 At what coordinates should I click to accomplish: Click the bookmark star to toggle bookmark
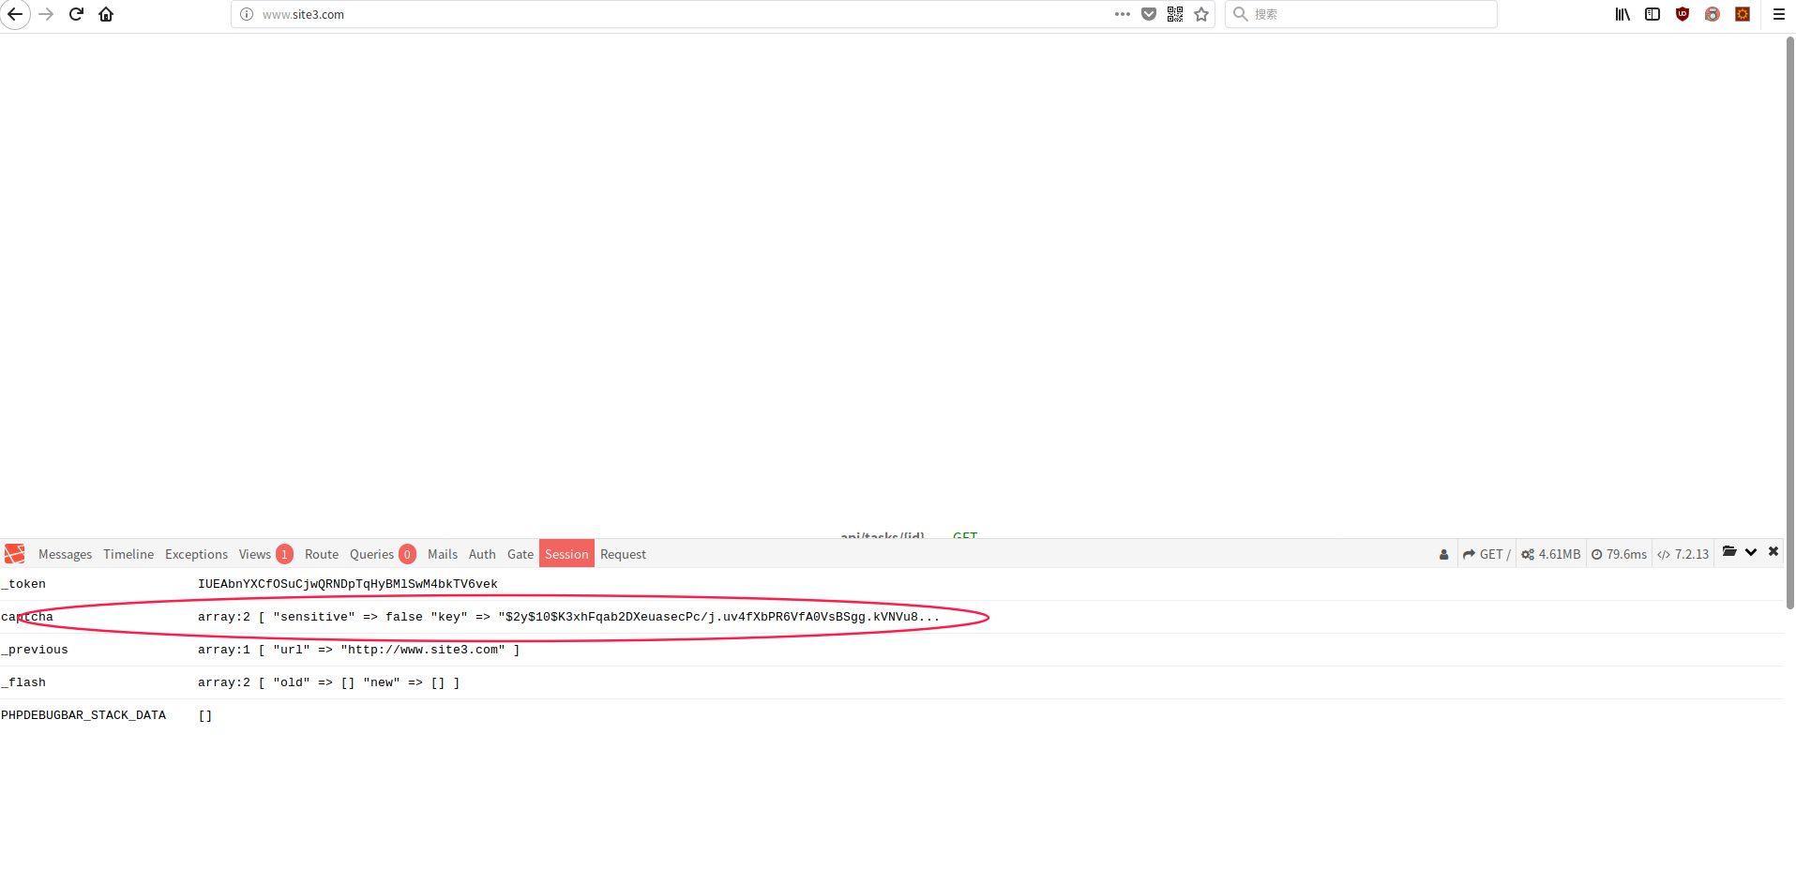point(1201,14)
